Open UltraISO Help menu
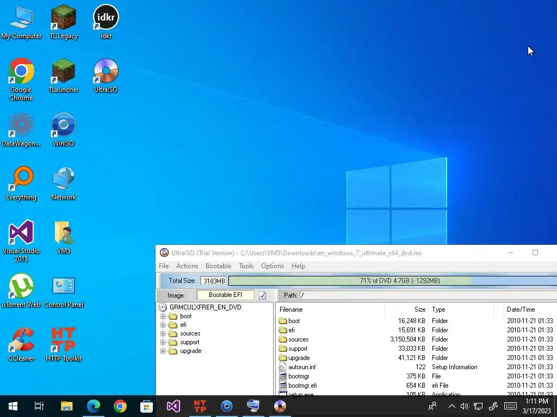The height and width of the screenshot is (417, 557). coord(298,266)
